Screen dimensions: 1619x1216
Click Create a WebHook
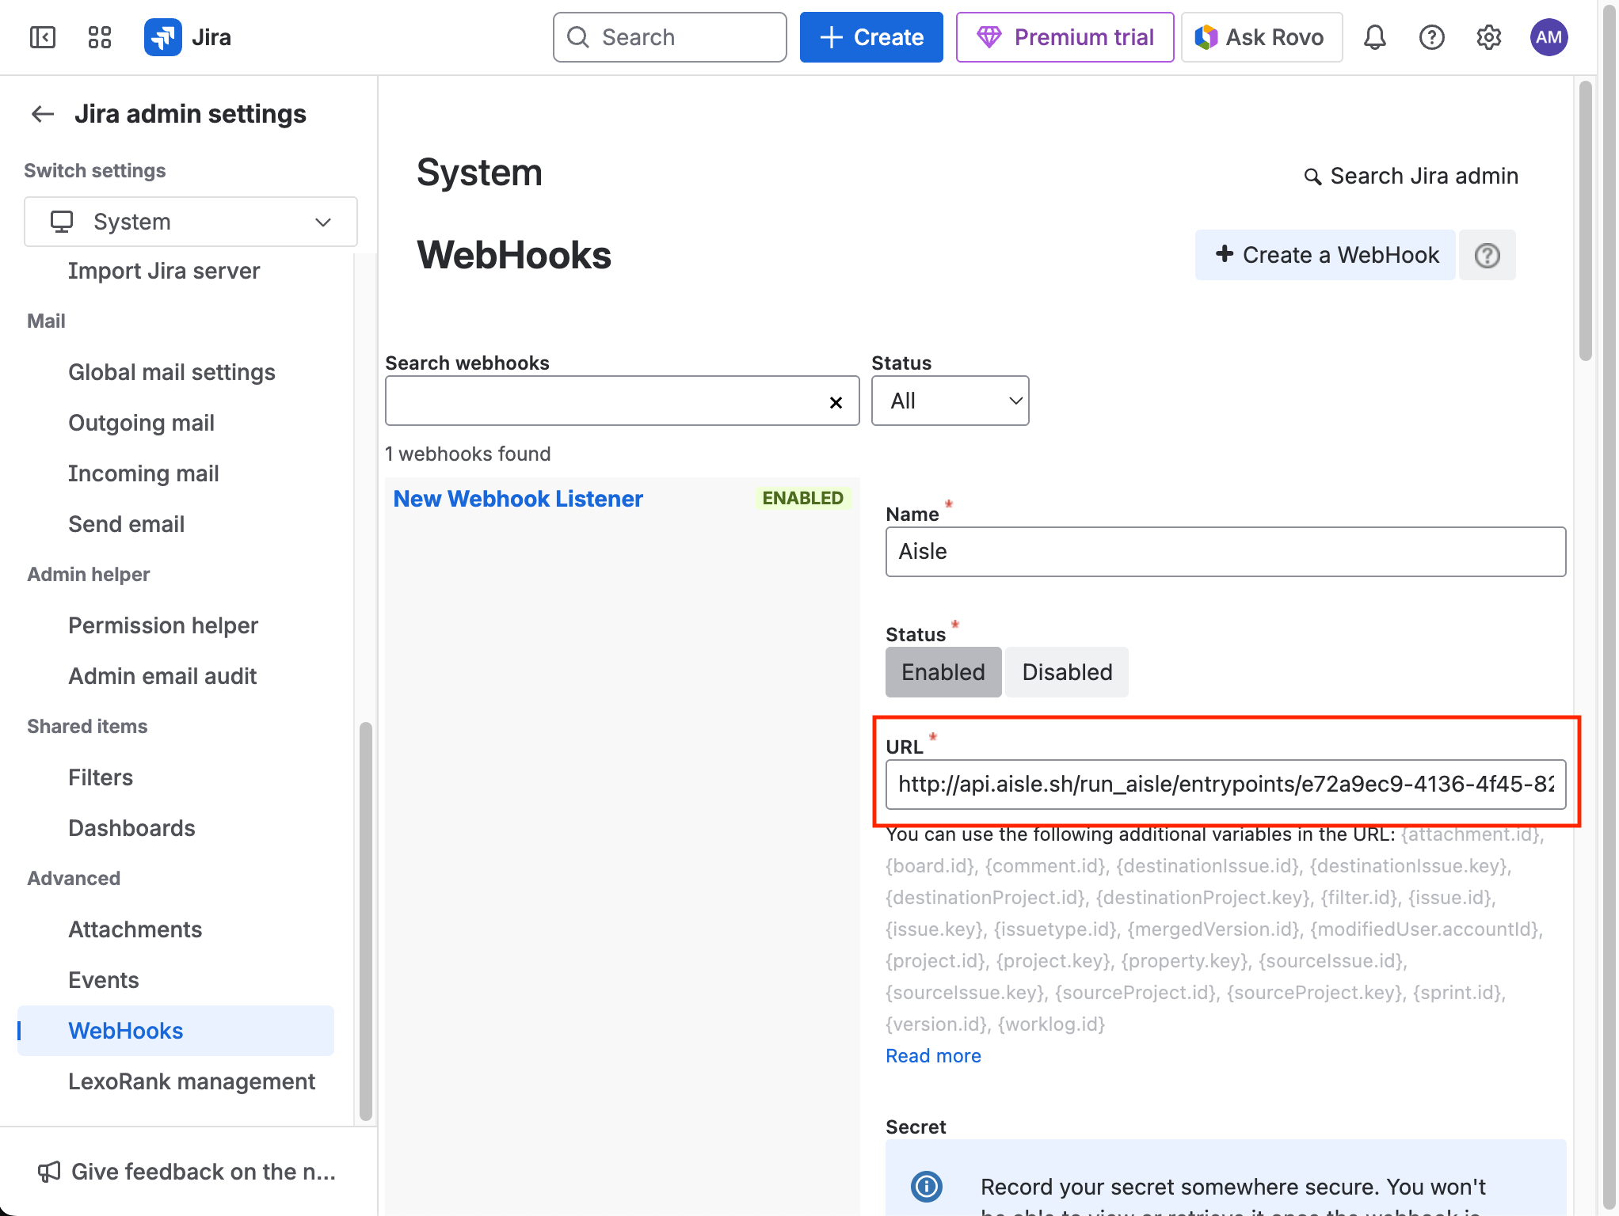pyautogui.click(x=1324, y=255)
